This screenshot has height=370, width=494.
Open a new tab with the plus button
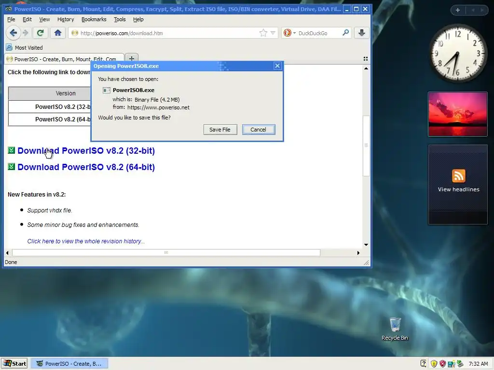132,58
